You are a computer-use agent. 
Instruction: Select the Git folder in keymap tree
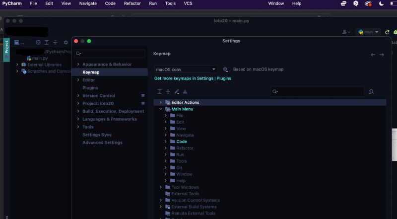tap(179, 167)
